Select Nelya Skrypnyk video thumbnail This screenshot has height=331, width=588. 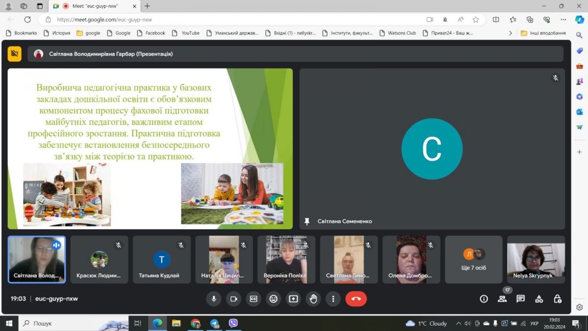[536, 259]
